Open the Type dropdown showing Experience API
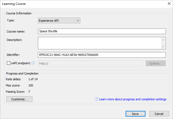This screenshot has height=119, width=173. coord(59,21)
